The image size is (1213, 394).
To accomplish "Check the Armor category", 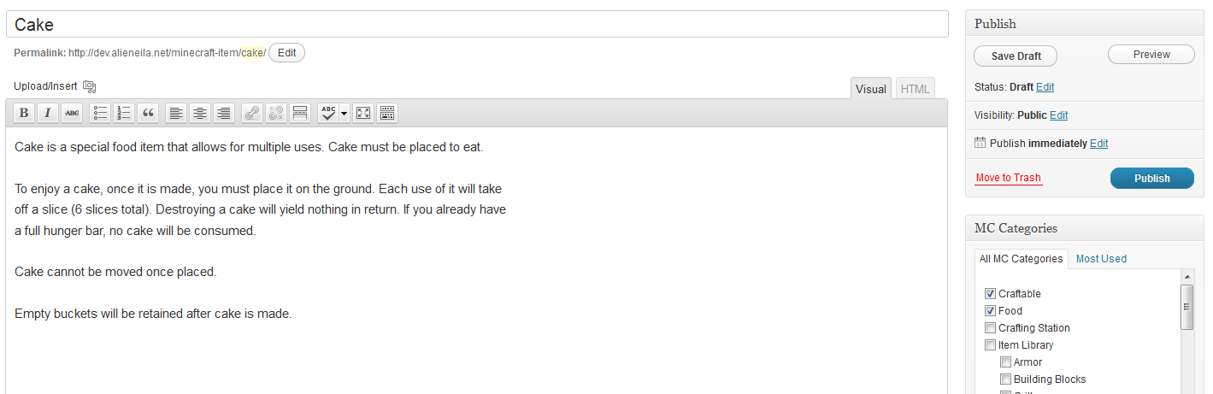I will point(1005,362).
